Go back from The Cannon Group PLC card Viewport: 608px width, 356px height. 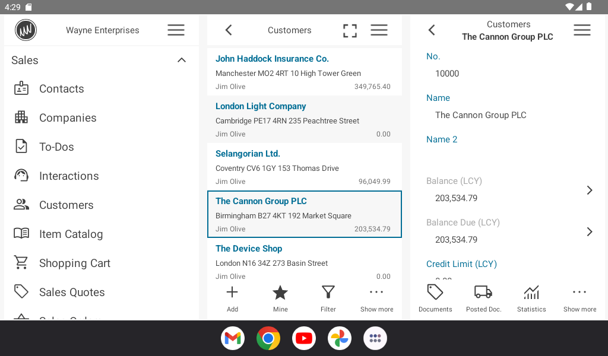[432, 30]
